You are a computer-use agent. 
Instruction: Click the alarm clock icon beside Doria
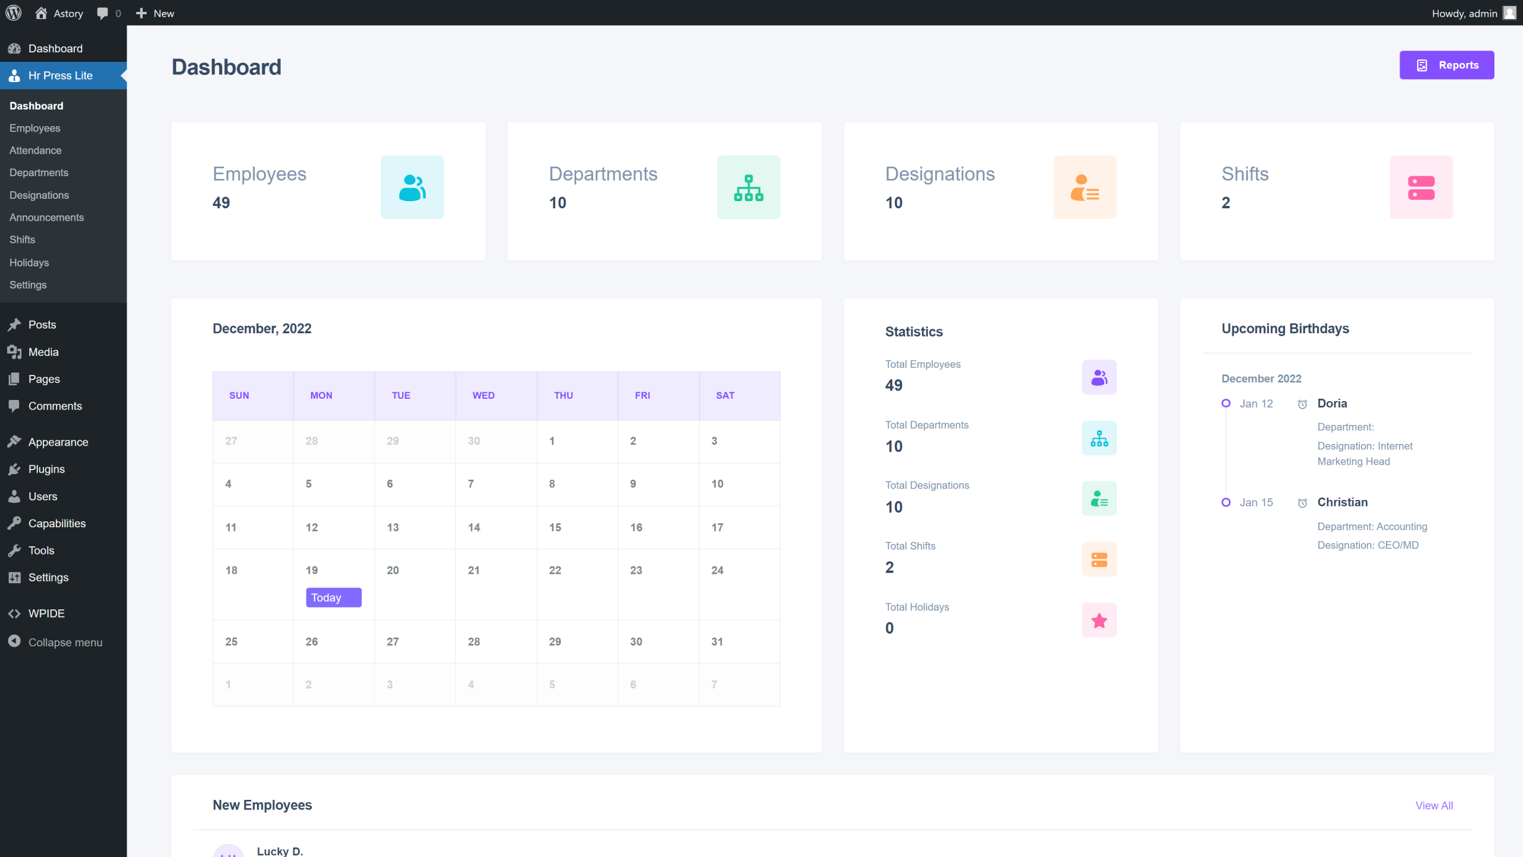coord(1302,404)
